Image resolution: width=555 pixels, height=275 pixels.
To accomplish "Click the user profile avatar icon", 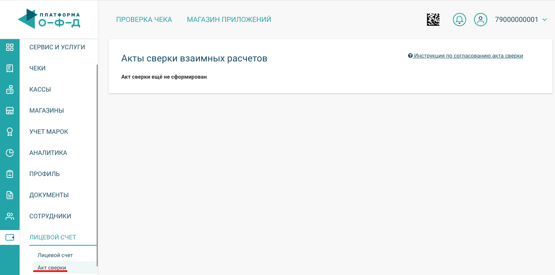I will [481, 20].
